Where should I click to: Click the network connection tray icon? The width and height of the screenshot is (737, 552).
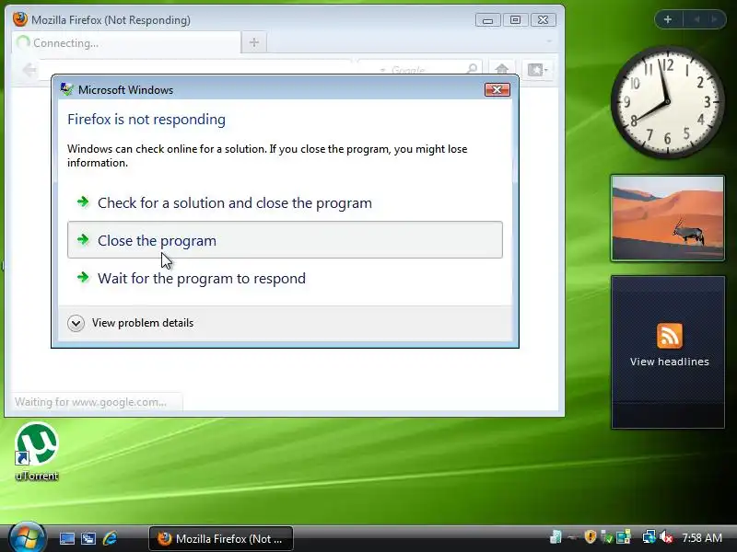[649, 537]
